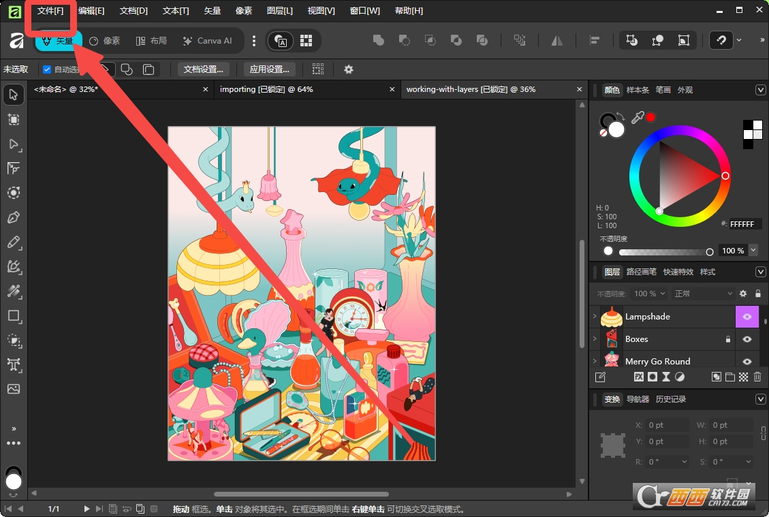The image size is (769, 517).
Task: Open the layer opacity 100 % dropdown
Action: tap(648, 294)
